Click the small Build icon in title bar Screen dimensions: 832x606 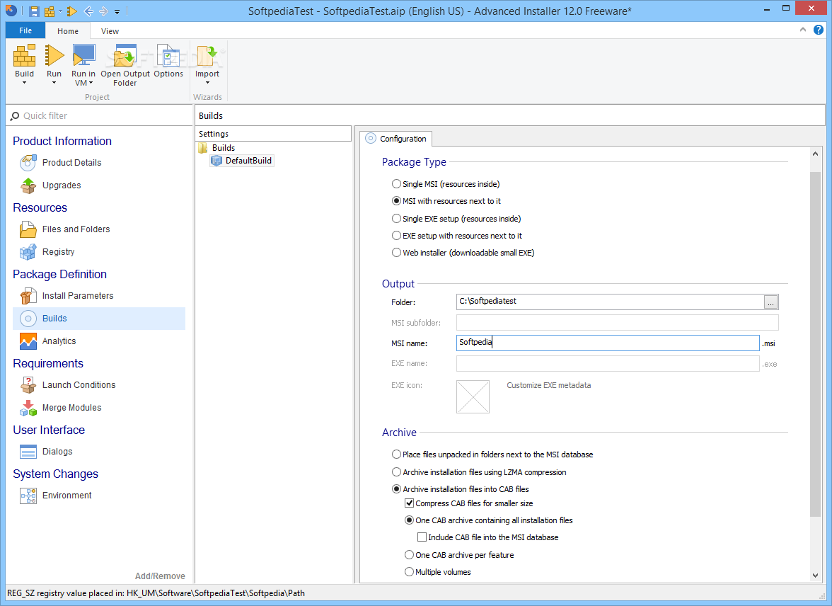point(50,11)
